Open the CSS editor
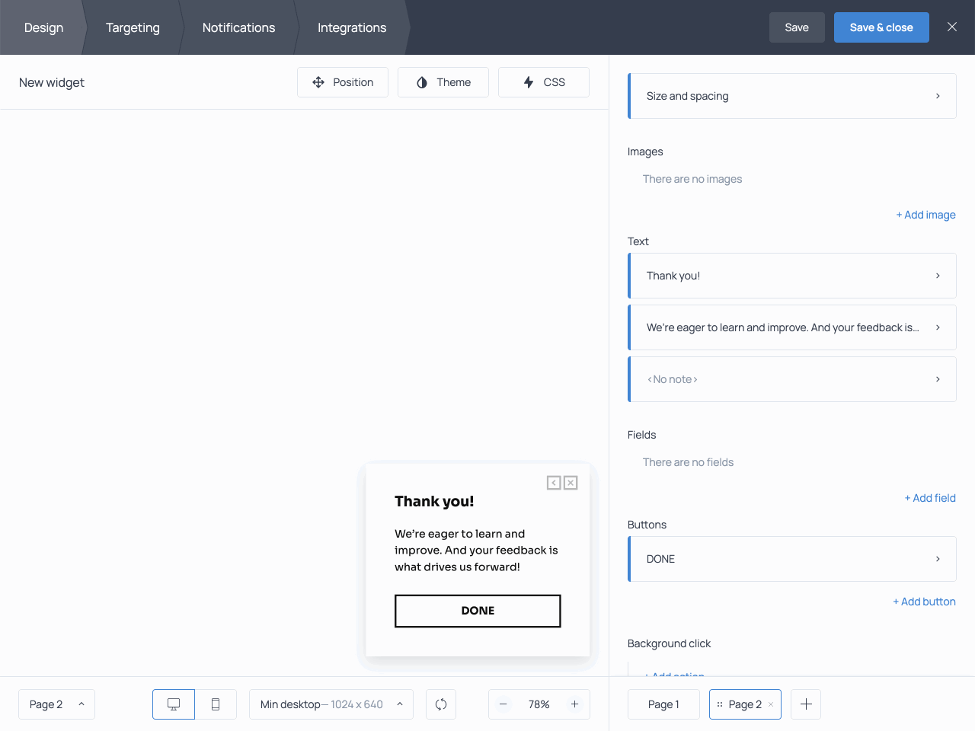Viewport: 975px width, 731px height. 544,82
